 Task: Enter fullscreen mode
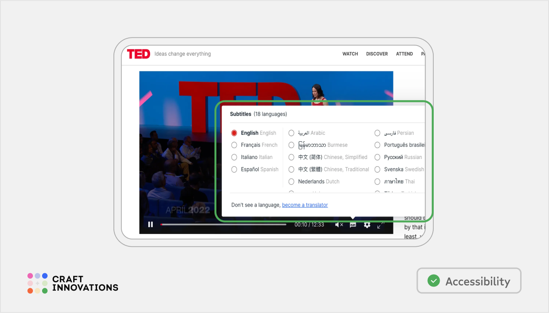[x=381, y=225]
